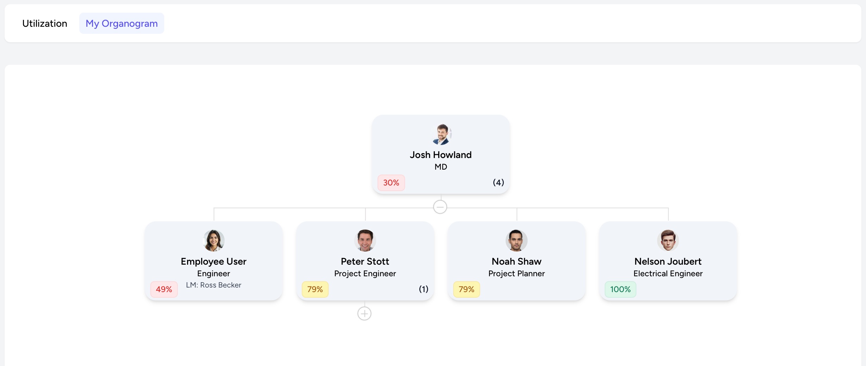This screenshot has height=366, width=866.
Task: Select the Noah Shaw Project Planner title
Action: click(516, 273)
